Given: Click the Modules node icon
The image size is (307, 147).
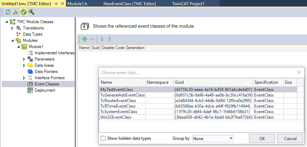Looking at the screenshot, I should pos(18,40).
